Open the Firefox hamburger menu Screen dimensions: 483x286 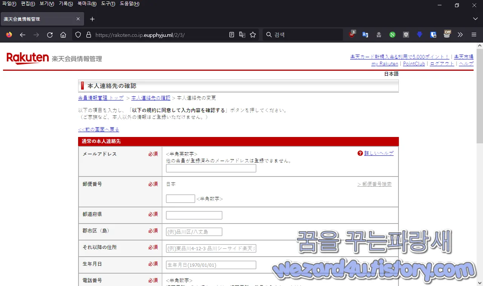[x=474, y=35]
